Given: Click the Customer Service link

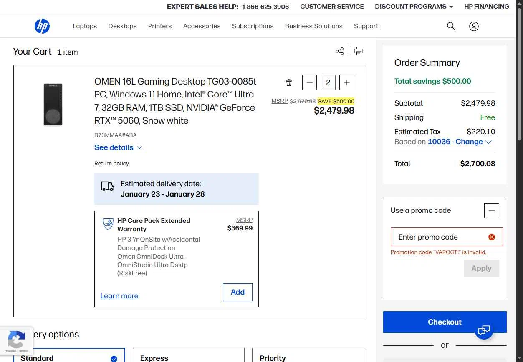Looking at the screenshot, I should click(332, 7).
